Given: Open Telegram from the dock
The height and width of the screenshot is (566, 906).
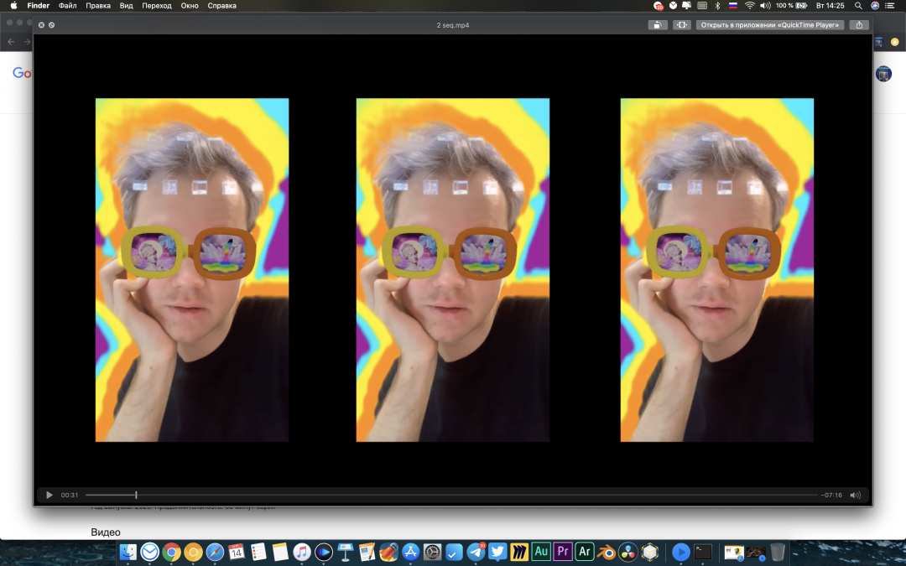Looking at the screenshot, I should coord(476,552).
